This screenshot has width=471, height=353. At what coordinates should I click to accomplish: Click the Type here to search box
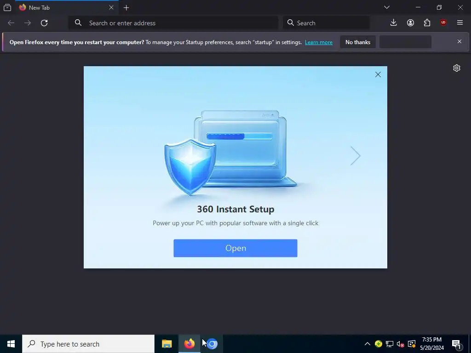coord(88,344)
